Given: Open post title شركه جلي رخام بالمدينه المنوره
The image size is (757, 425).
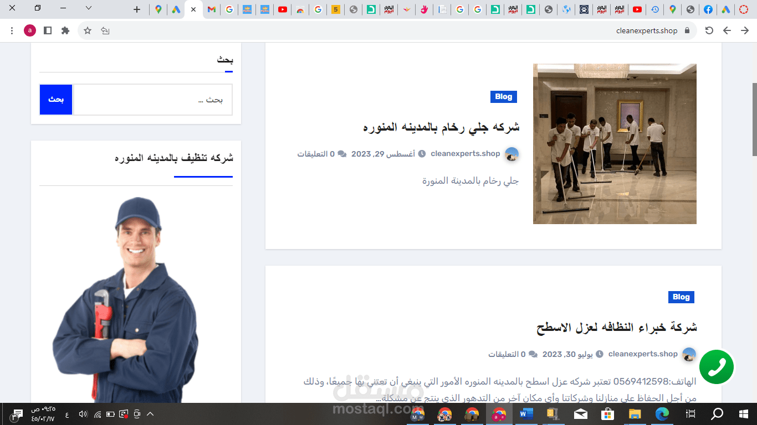Looking at the screenshot, I should click(441, 127).
